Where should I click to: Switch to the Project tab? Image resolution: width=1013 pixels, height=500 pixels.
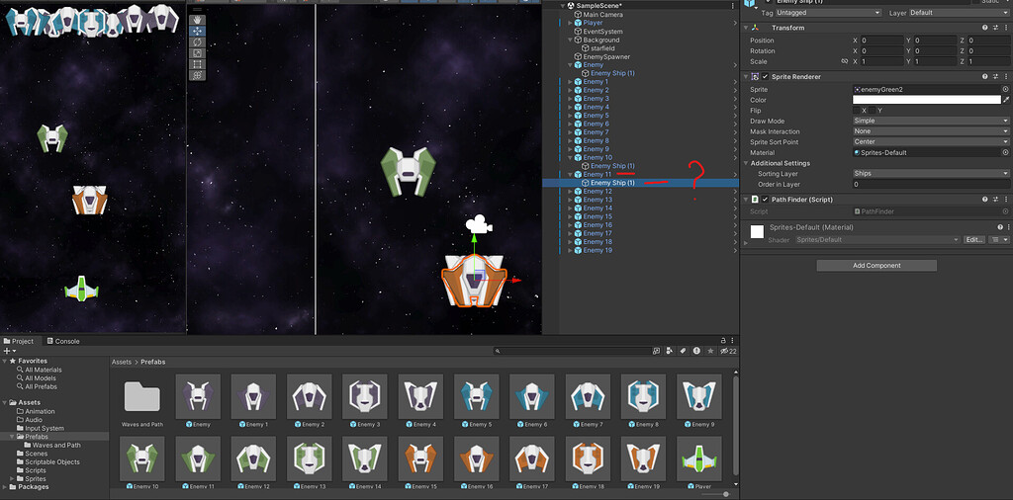pyautogui.click(x=19, y=341)
